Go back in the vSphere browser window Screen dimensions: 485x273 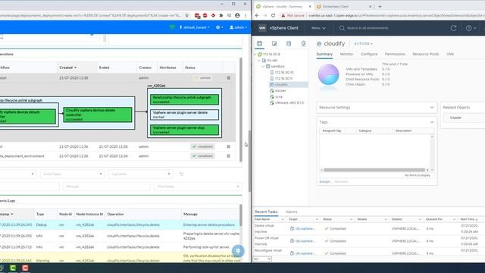257,15
